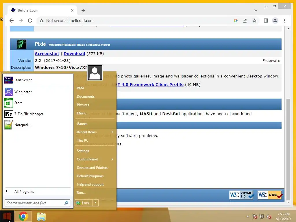This screenshot has width=296, height=222.
Task: Click the Pixie fairy icon
Action: coord(22,44)
